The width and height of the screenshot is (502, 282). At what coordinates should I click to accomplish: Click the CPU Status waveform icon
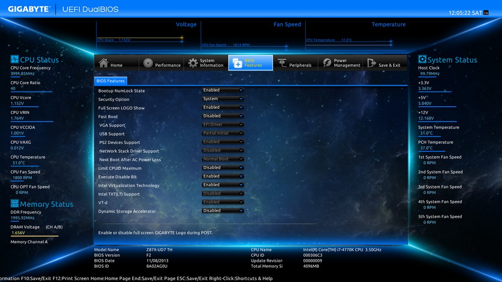[14, 59]
